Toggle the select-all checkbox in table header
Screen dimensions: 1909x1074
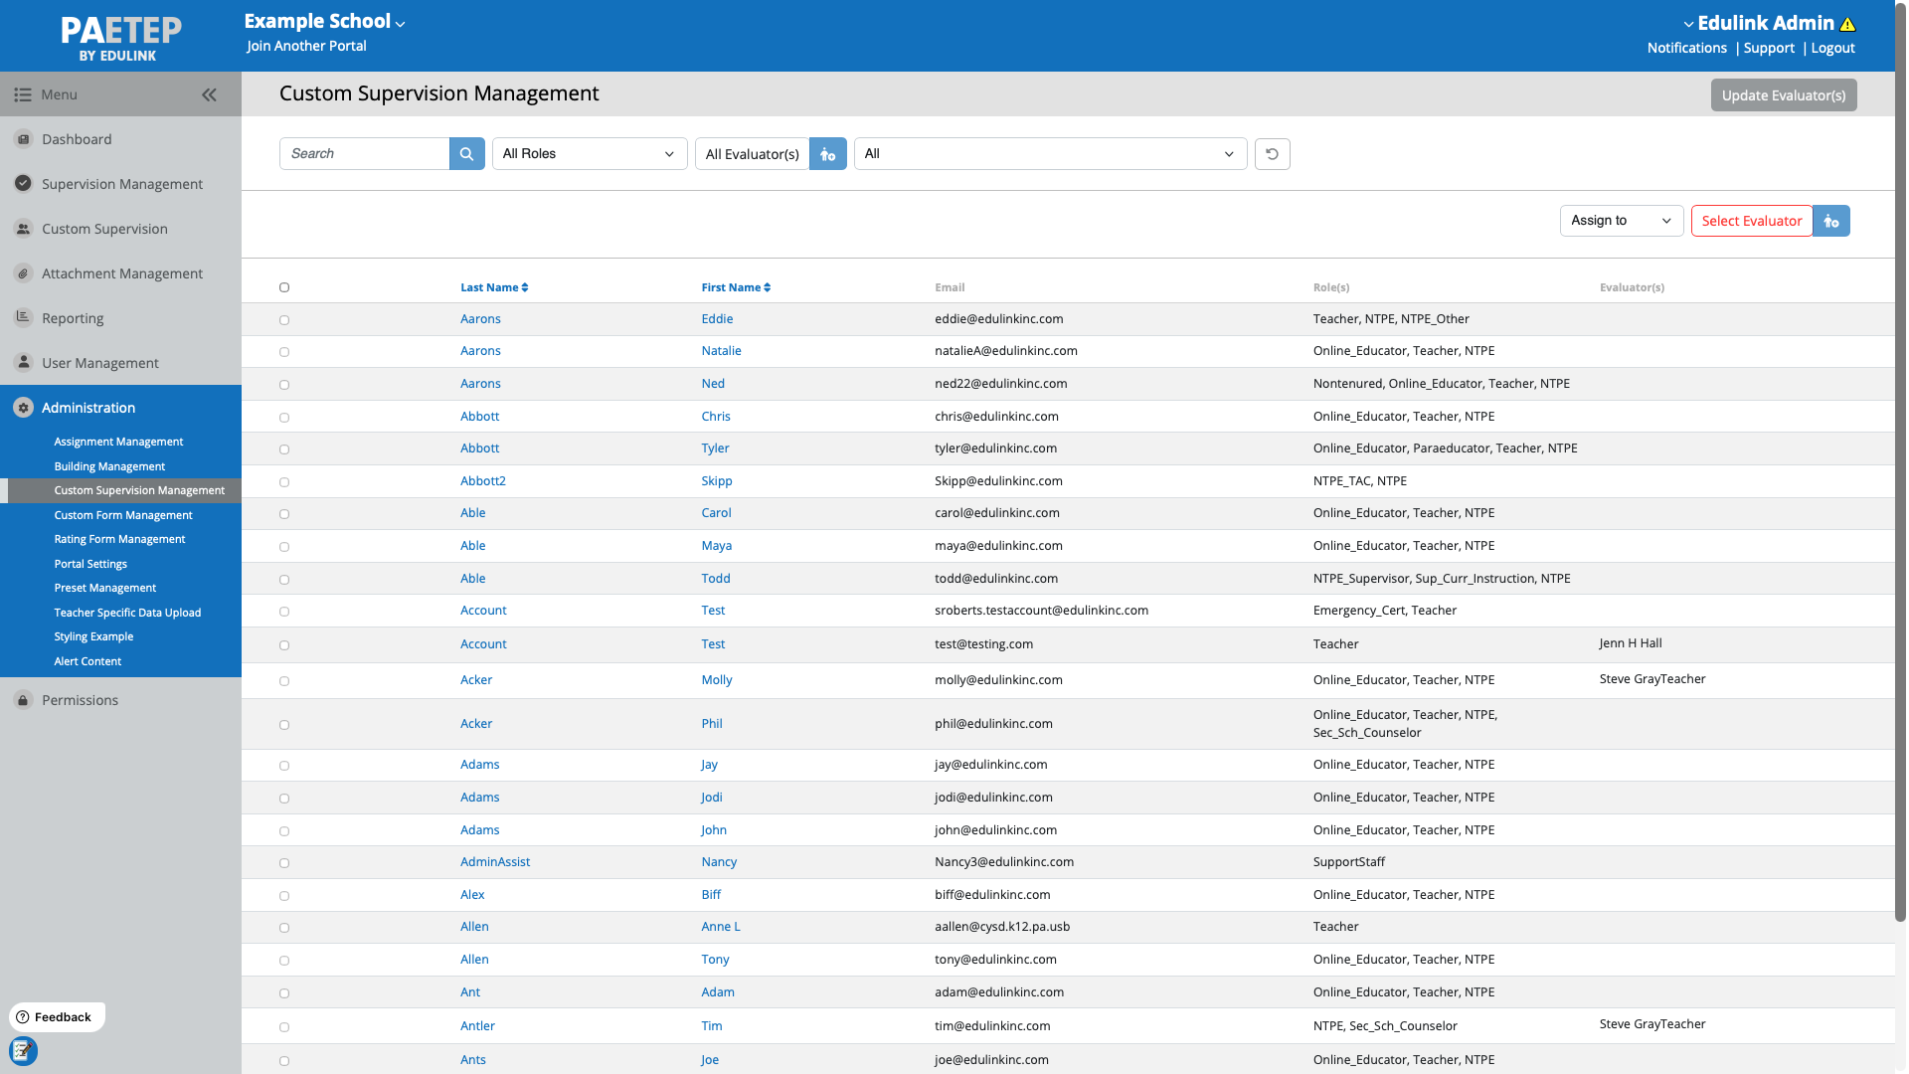pos(284,287)
